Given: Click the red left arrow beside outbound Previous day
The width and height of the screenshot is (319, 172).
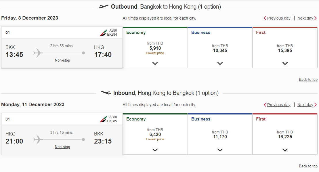Looking at the screenshot, I should pyautogui.click(x=265, y=18).
